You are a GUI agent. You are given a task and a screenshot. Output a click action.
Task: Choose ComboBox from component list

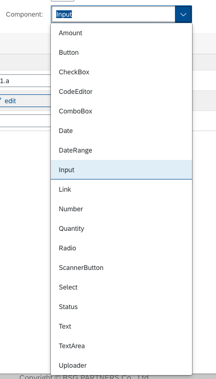(x=121, y=111)
